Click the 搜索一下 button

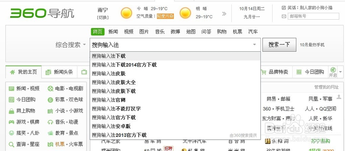(279, 45)
